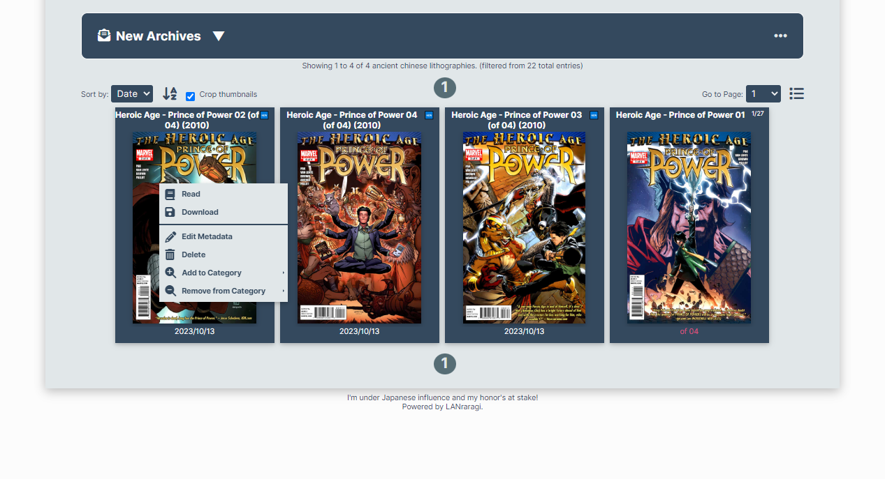The width and height of the screenshot is (885, 479).
Task: Click the "of 04" tag text
Action: (x=689, y=331)
